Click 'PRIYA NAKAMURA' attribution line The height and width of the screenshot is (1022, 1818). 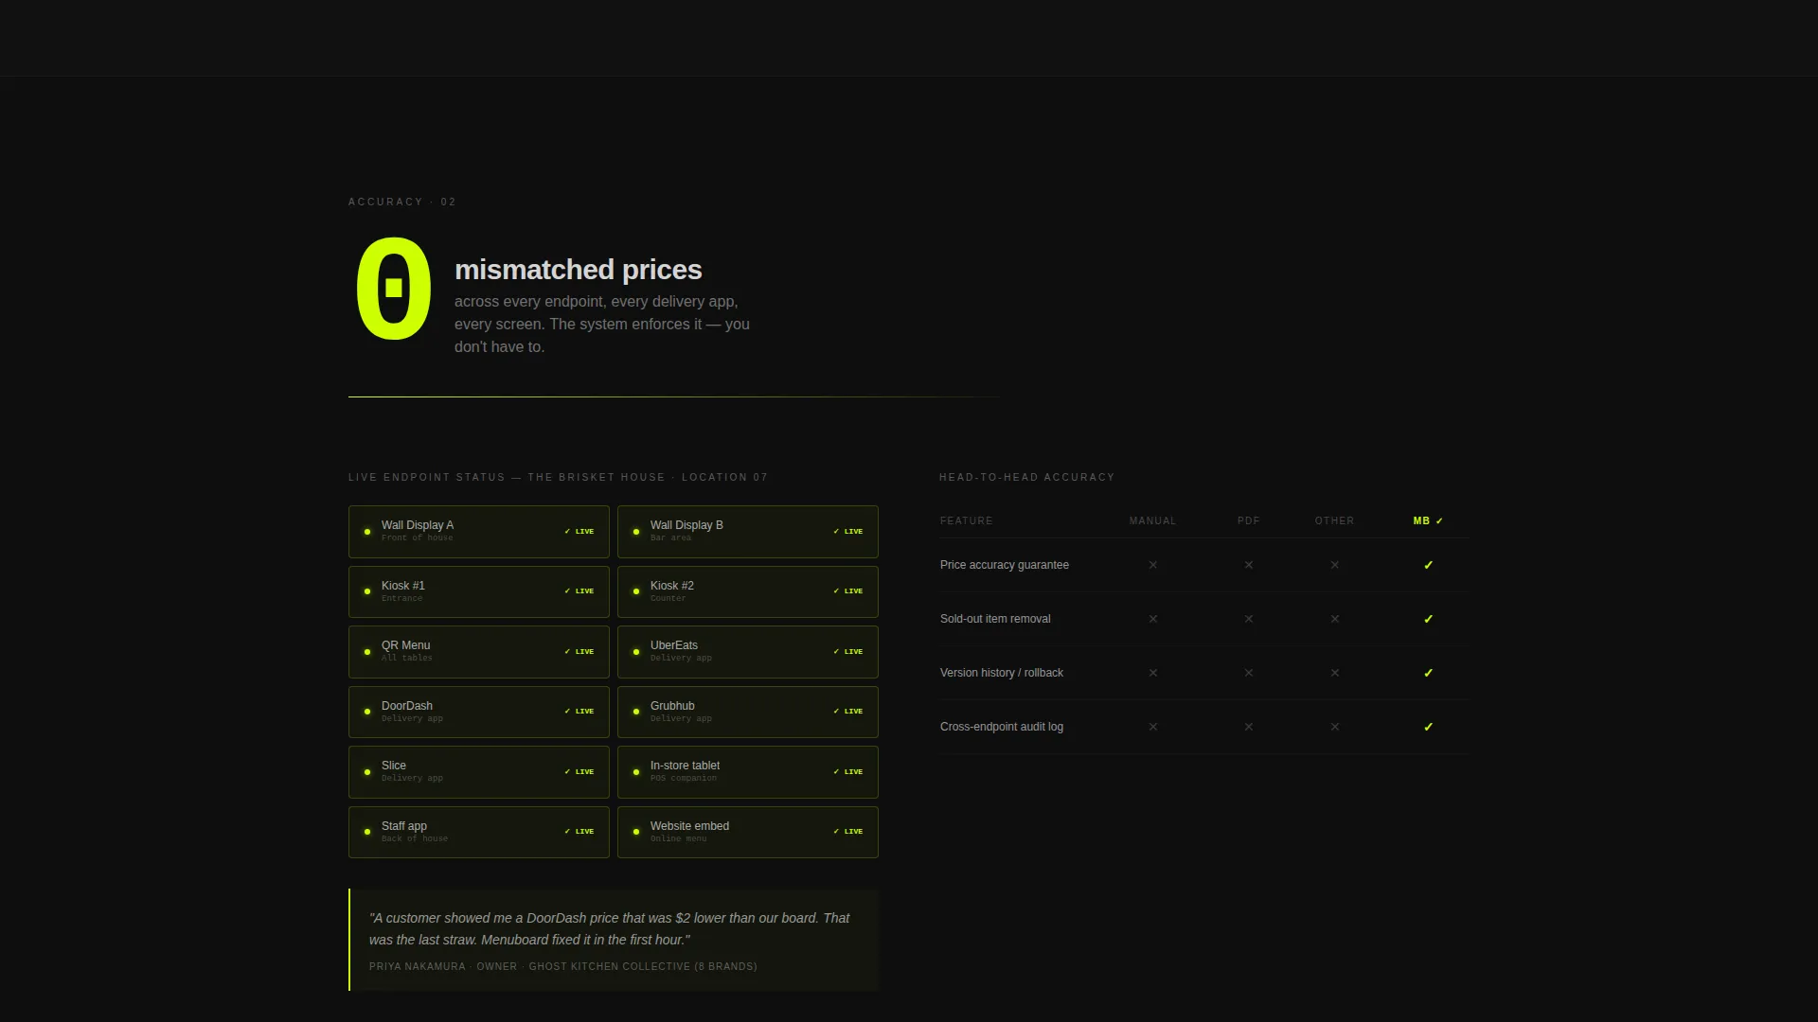click(x=563, y=967)
